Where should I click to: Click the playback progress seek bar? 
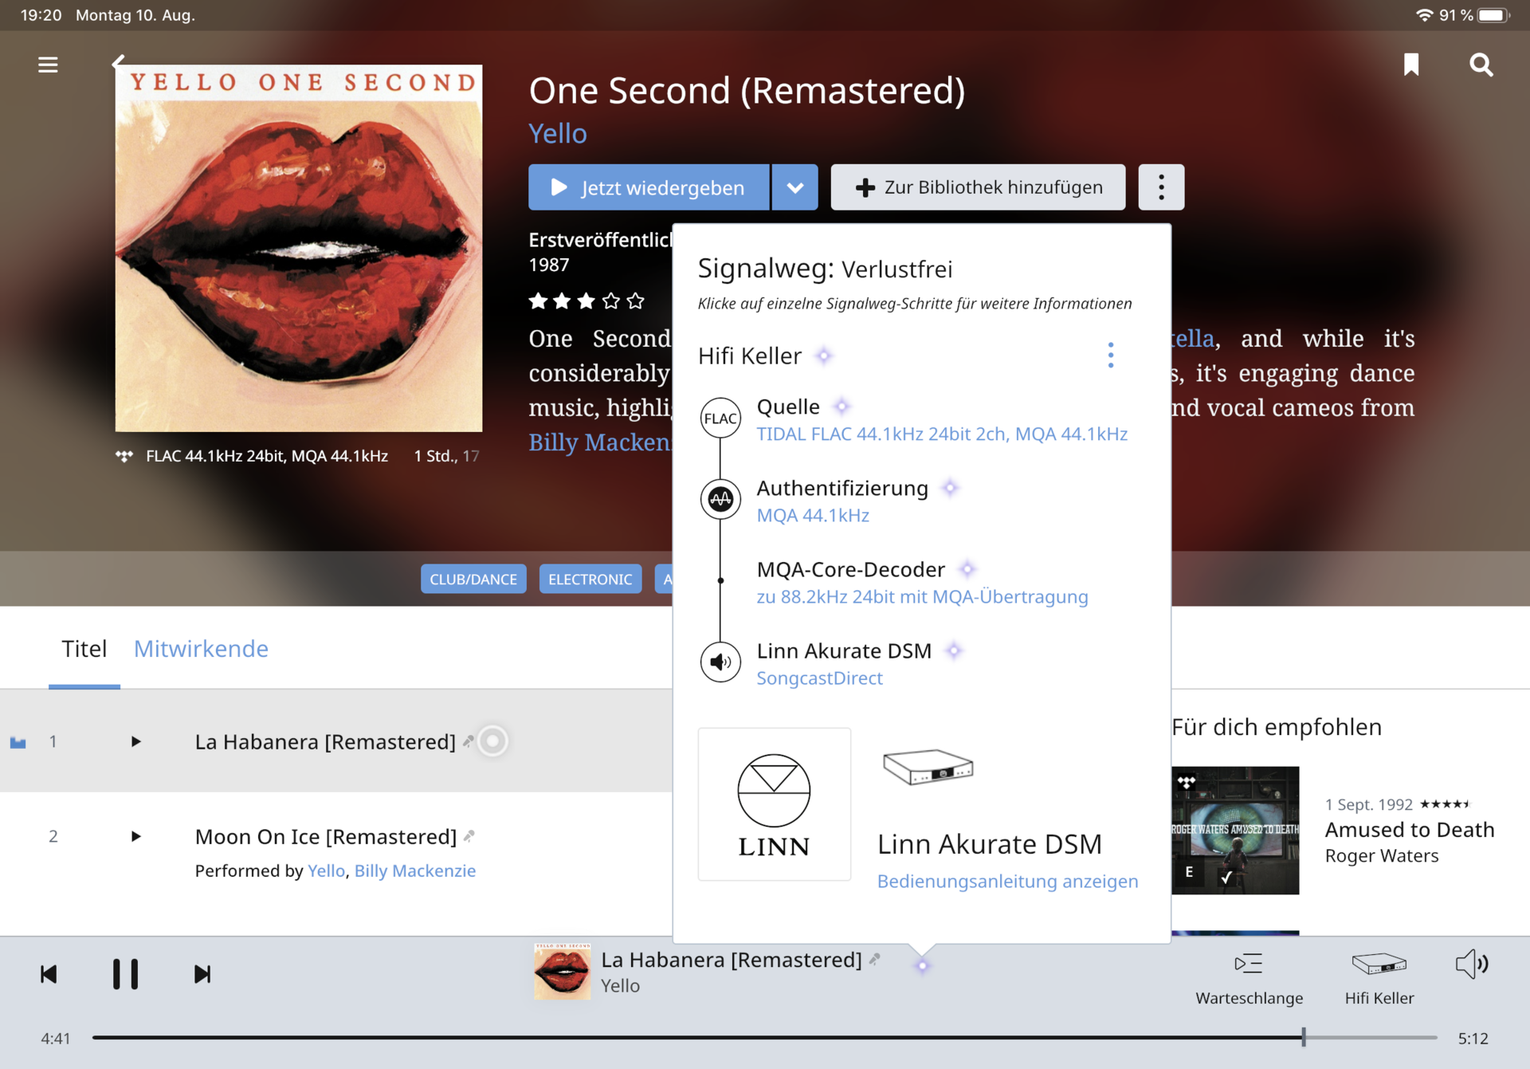tap(764, 1038)
